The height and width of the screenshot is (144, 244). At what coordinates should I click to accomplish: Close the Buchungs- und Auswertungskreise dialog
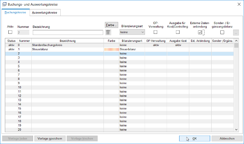pyautogui.click(x=239, y=4)
